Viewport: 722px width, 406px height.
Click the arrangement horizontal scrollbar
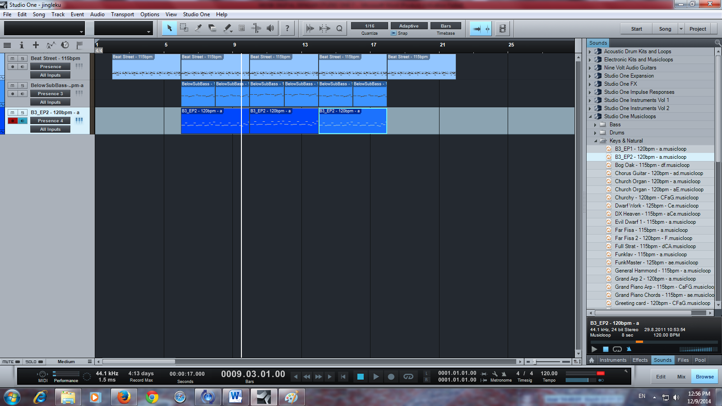[x=139, y=361]
